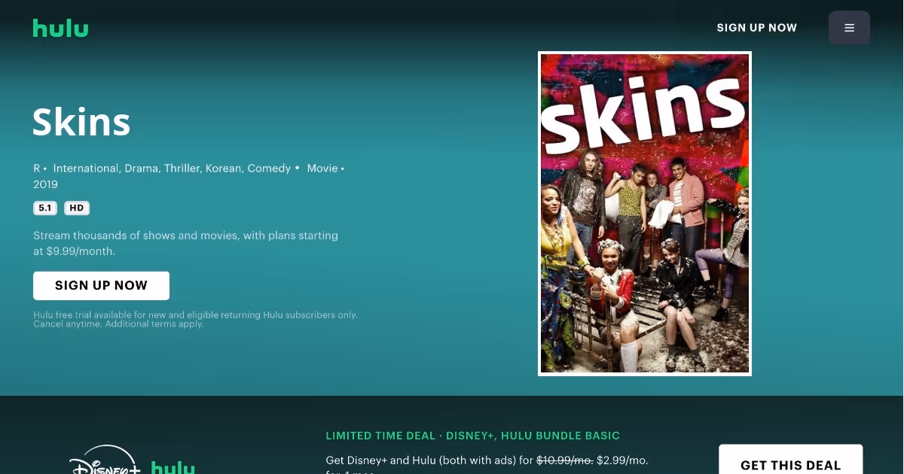904x474 pixels.
Task: Click the white SIGN UP NOW button
Action: point(101,286)
